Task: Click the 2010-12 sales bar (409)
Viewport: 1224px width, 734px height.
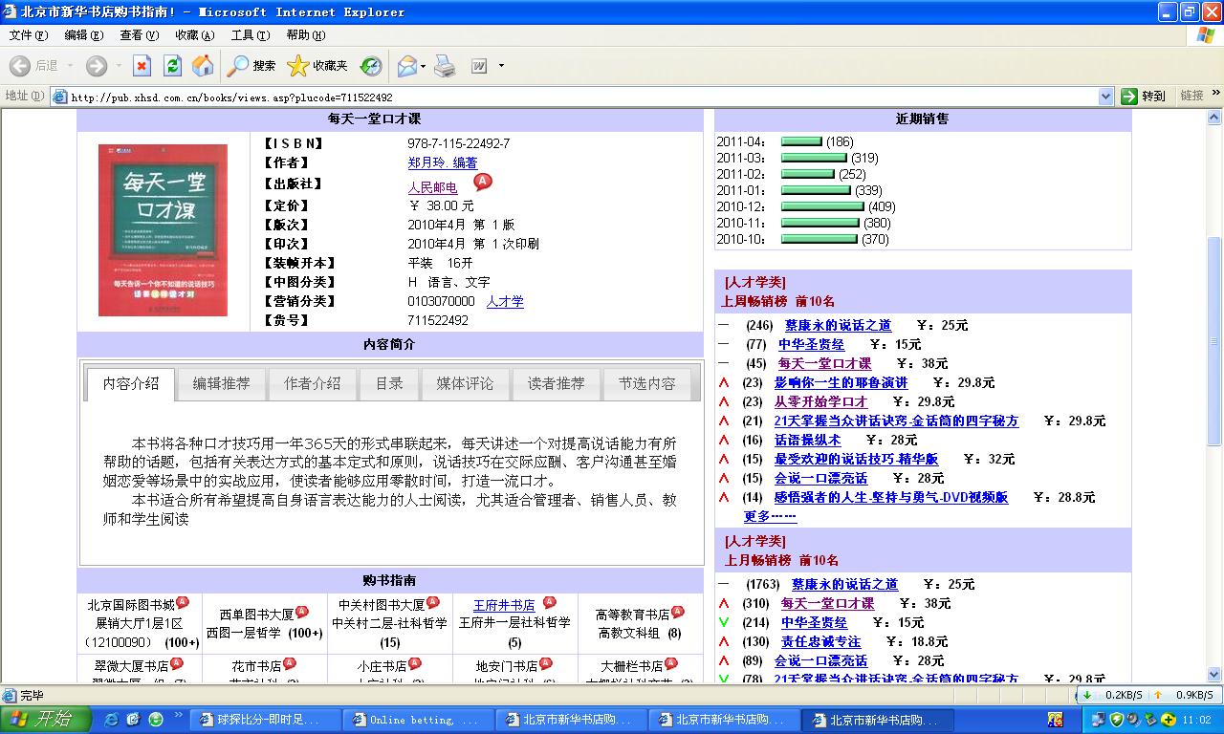Action: point(822,206)
